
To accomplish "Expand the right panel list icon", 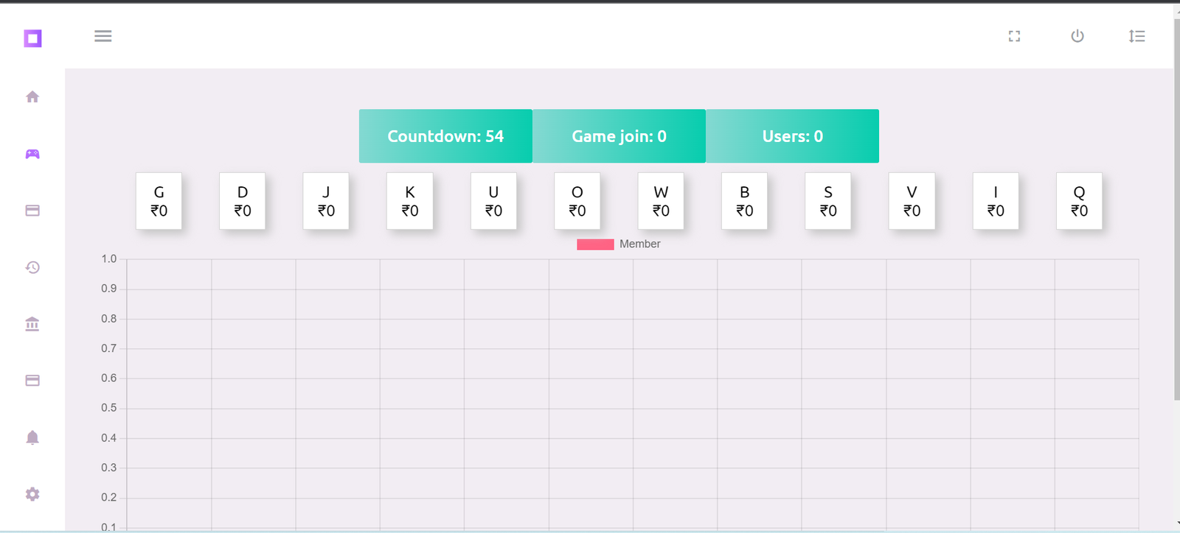I will coord(1136,36).
